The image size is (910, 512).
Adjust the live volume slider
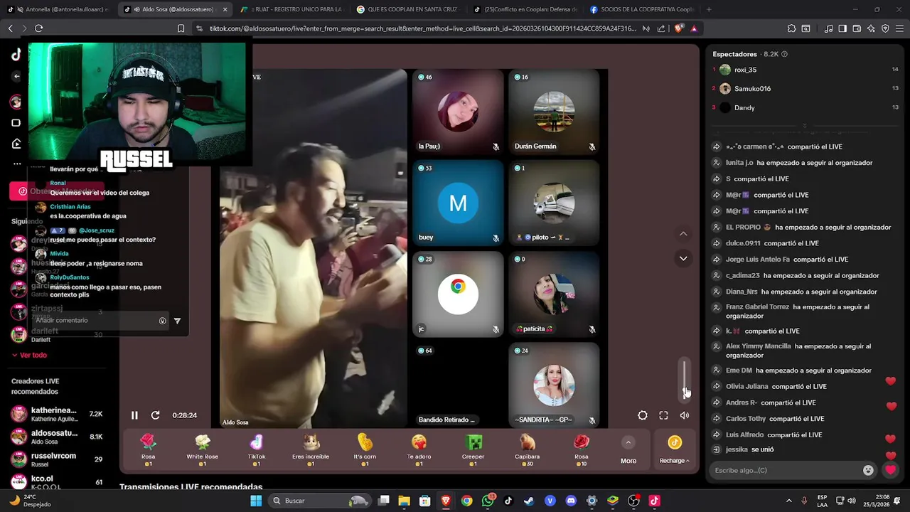click(x=685, y=378)
